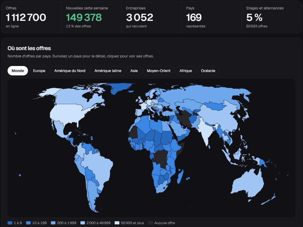The image size is (303, 227).
Task: Select China on the map
Action: pos(220,116)
